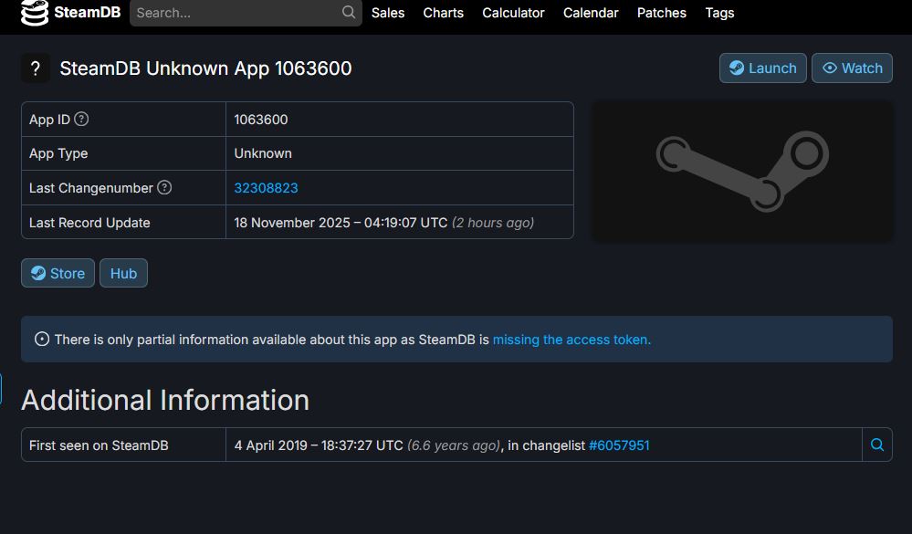Focus the Search input field

(236, 13)
